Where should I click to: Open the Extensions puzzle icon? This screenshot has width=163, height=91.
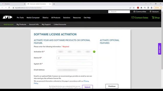141,8
